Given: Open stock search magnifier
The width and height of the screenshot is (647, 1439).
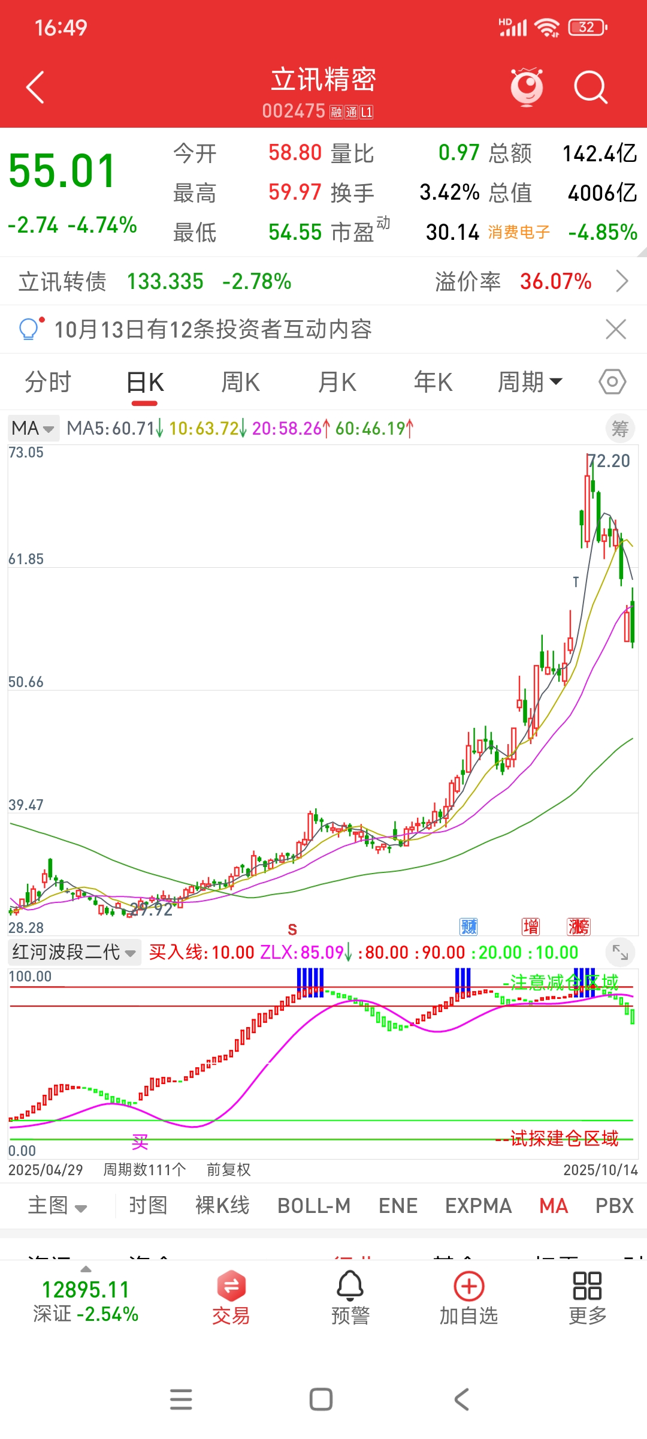Looking at the screenshot, I should pyautogui.click(x=591, y=88).
